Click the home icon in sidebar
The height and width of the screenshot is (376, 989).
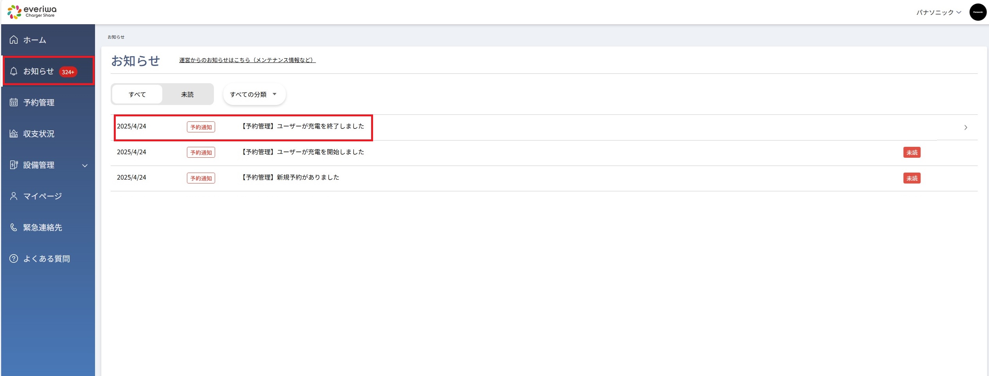point(14,40)
